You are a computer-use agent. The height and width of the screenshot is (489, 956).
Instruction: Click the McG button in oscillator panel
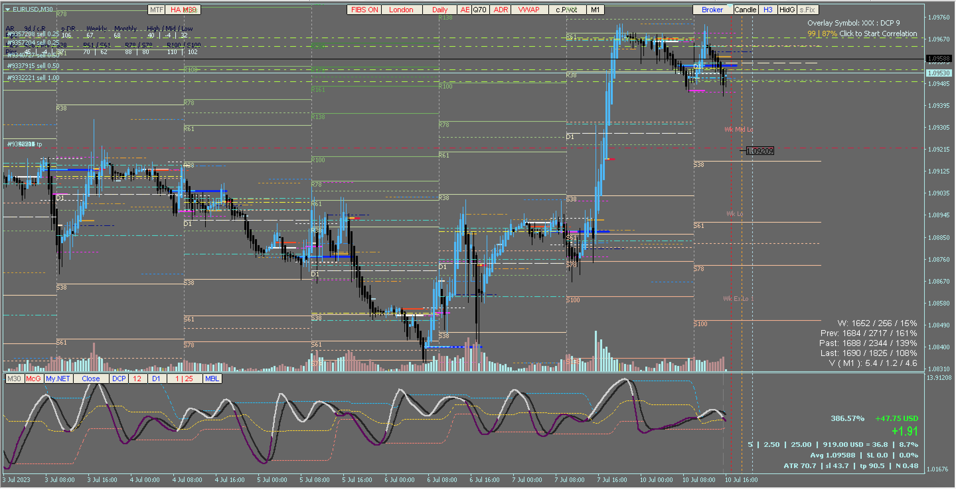34,379
